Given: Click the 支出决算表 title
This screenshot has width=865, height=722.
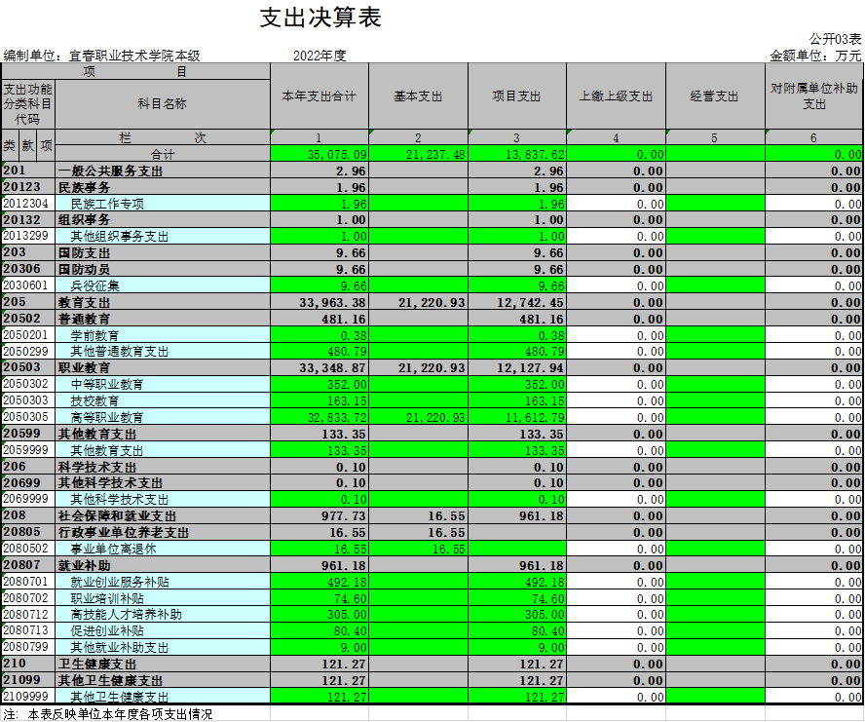Looking at the screenshot, I should [x=320, y=18].
